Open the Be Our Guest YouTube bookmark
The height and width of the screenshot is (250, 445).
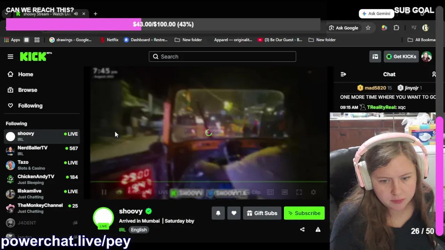point(280,40)
